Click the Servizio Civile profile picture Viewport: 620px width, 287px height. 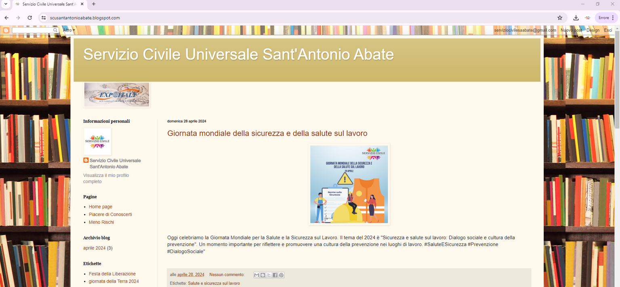(x=97, y=141)
